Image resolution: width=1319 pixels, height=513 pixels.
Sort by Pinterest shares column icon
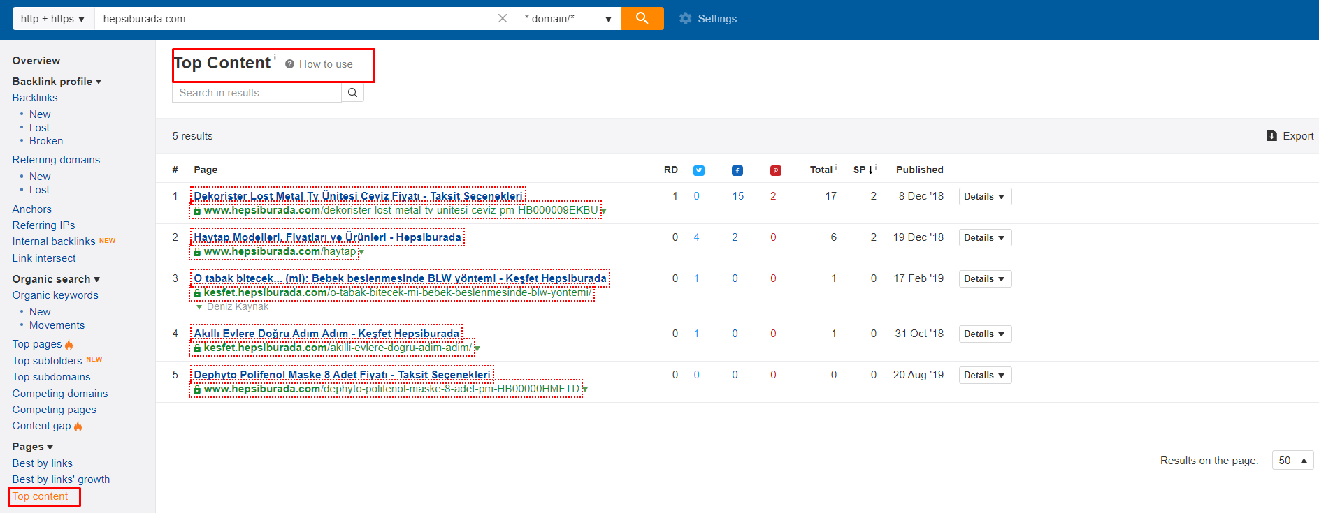[x=776, y=170]
